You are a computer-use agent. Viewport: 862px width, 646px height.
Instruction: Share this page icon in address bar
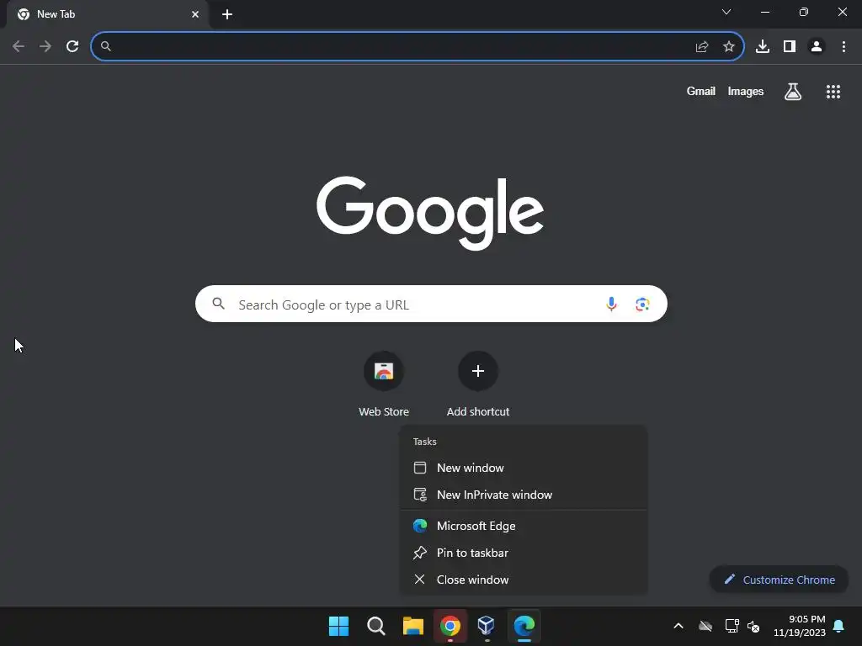(702, 47)
